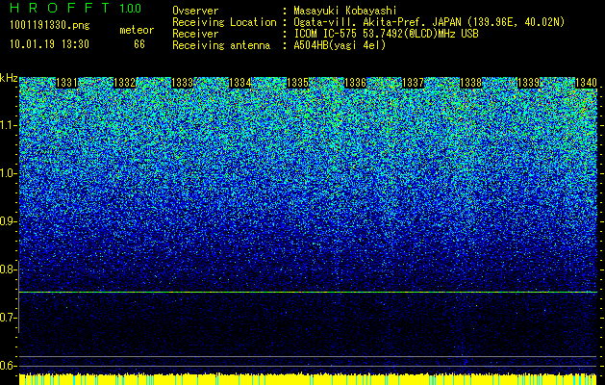The image size is (605, 385).
Task: Click the HROFFT 1.0.0 title text
Action: pyautogui.click(x=75, y=8)
